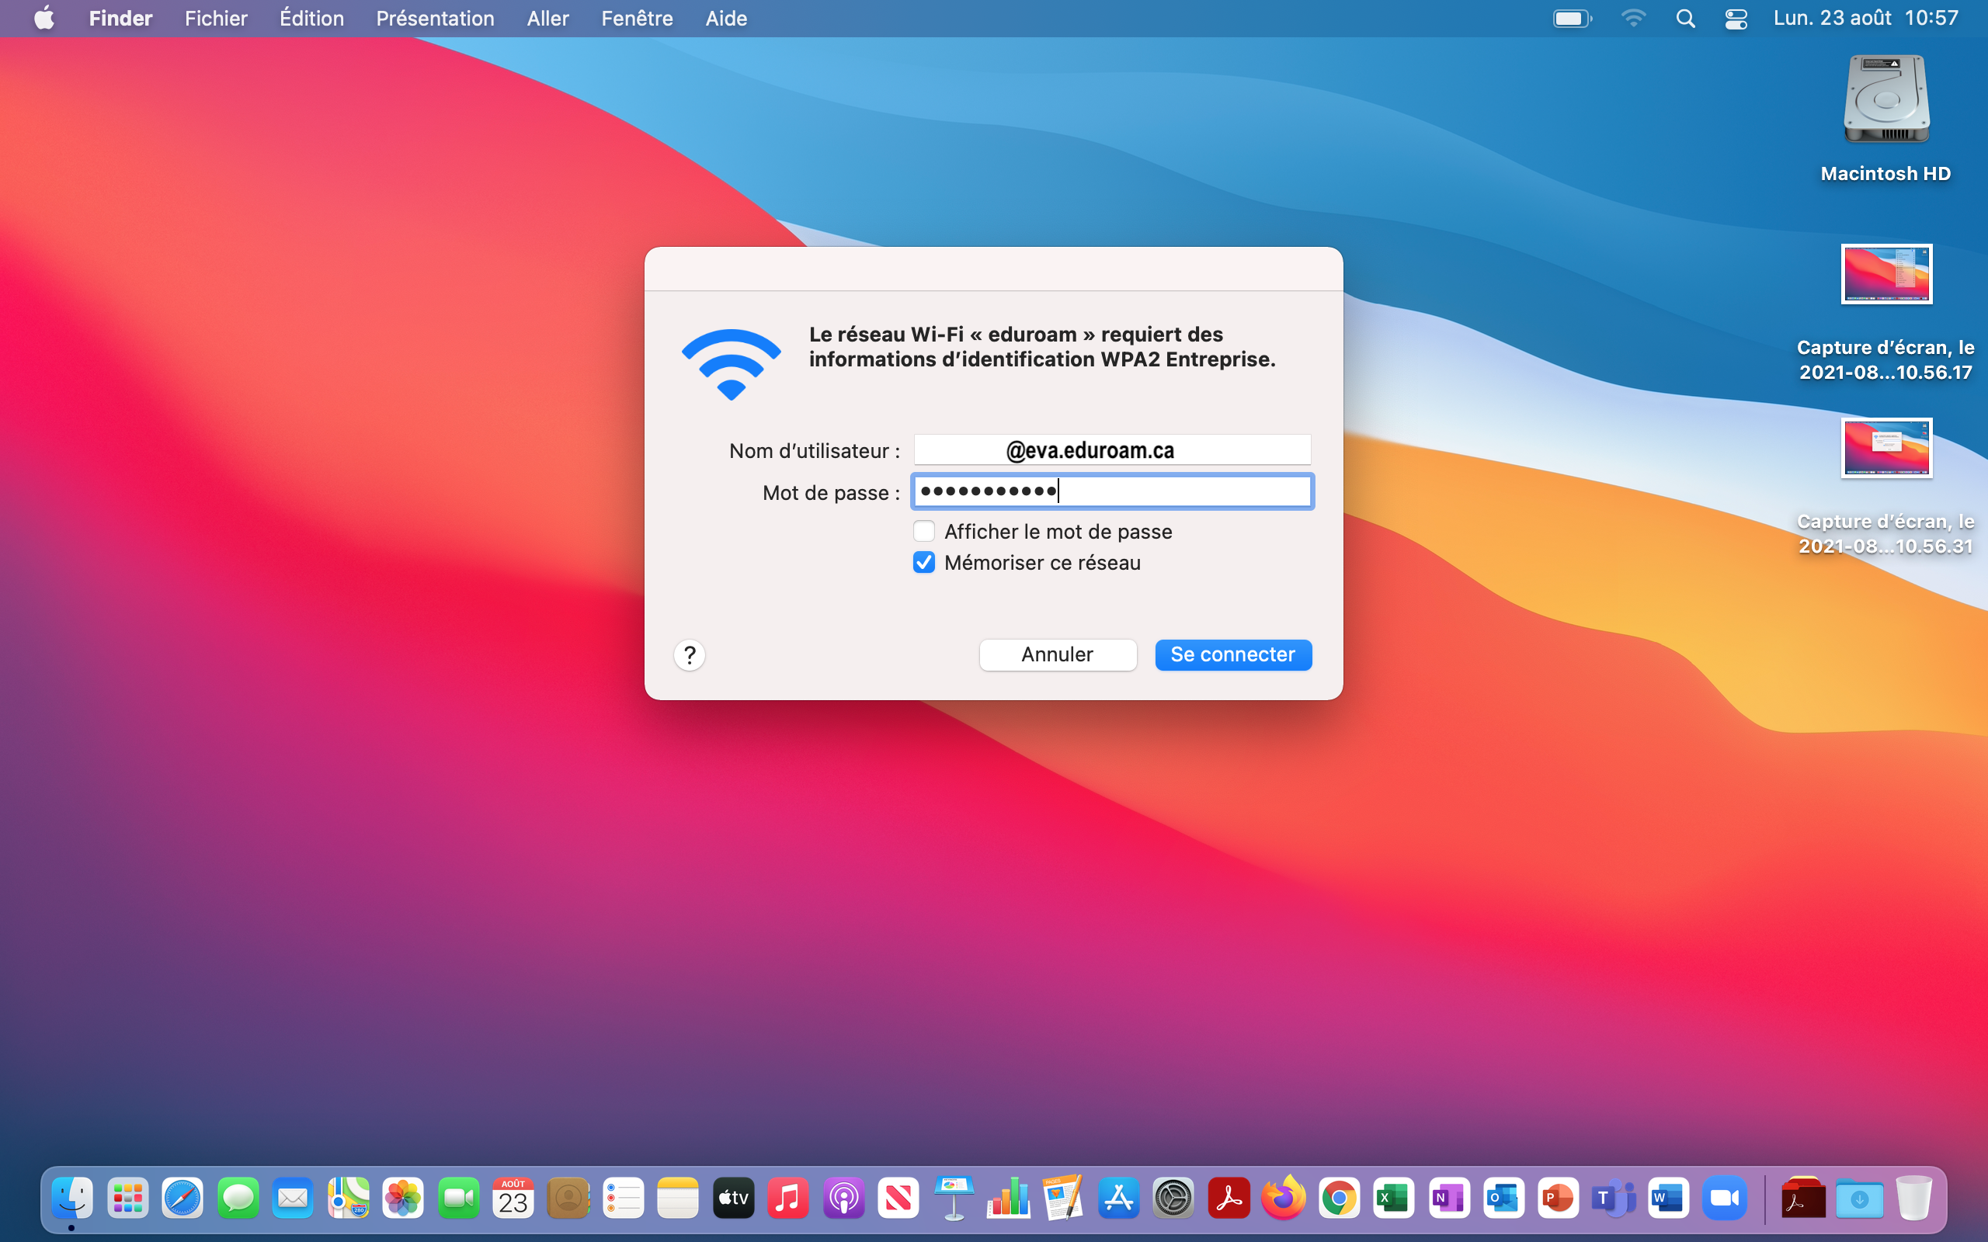Open the Trash from the Dock
Image resolution: width=1988 pixels, height=1242 pixels.
(1914, 1199)
